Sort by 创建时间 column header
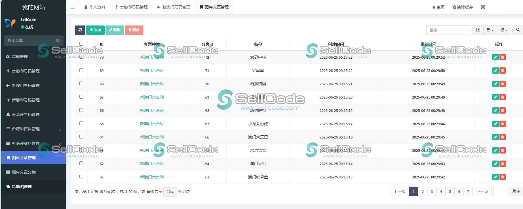The height and width of the screenshot is (209, 523). coord(336,44)
